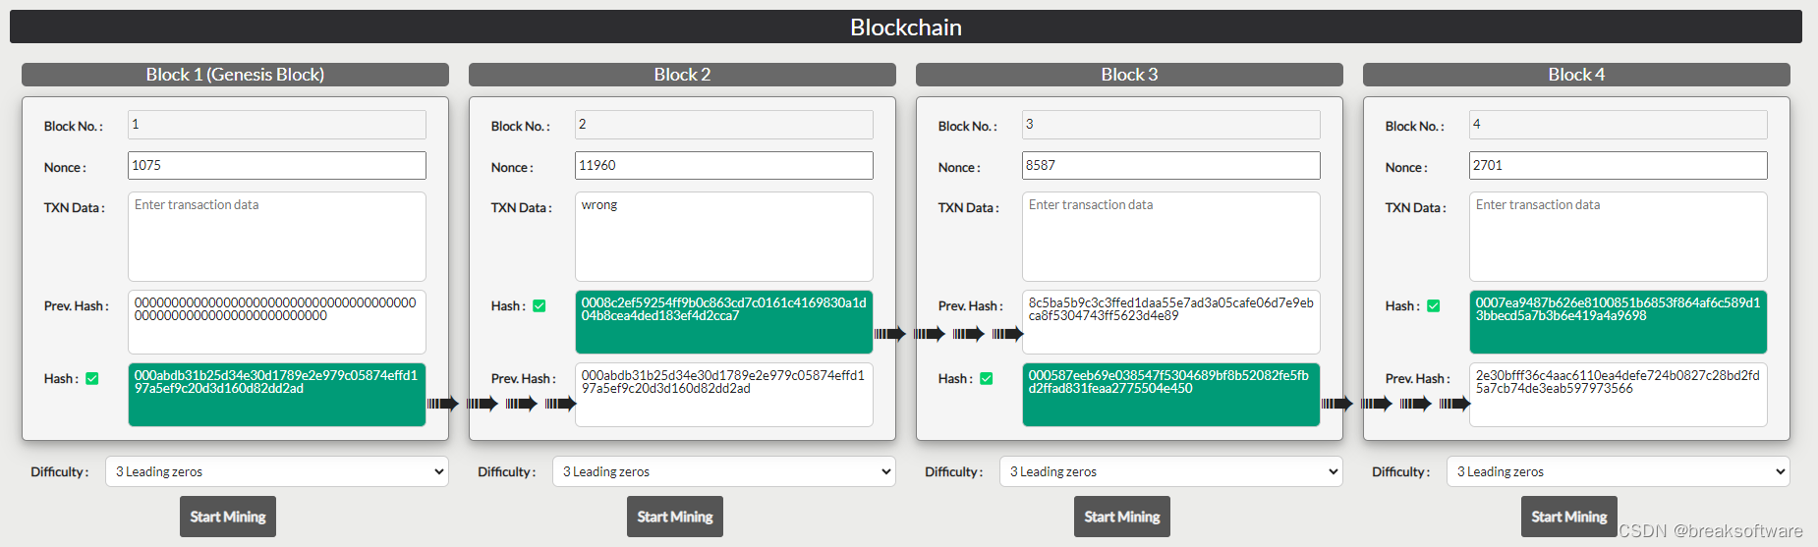Click the green hash starting 000abdb31b in Block 1

(277, 395)
